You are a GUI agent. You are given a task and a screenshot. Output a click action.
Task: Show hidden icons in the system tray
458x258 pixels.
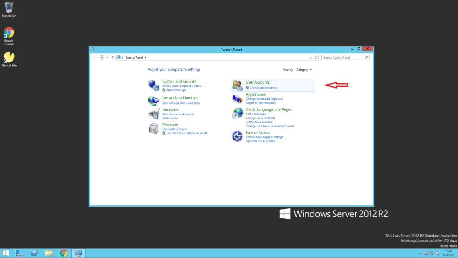(x=420, y=253)
